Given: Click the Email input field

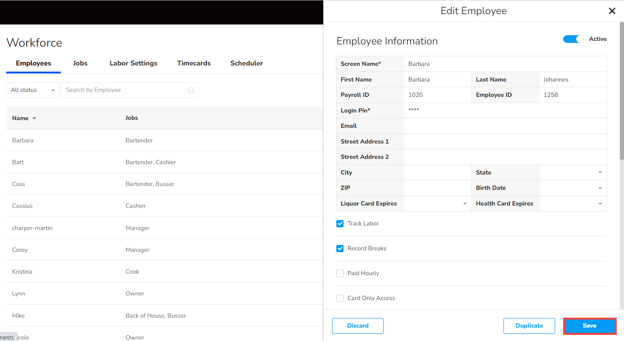Looking at the screenshot, I should pos(505,126).
